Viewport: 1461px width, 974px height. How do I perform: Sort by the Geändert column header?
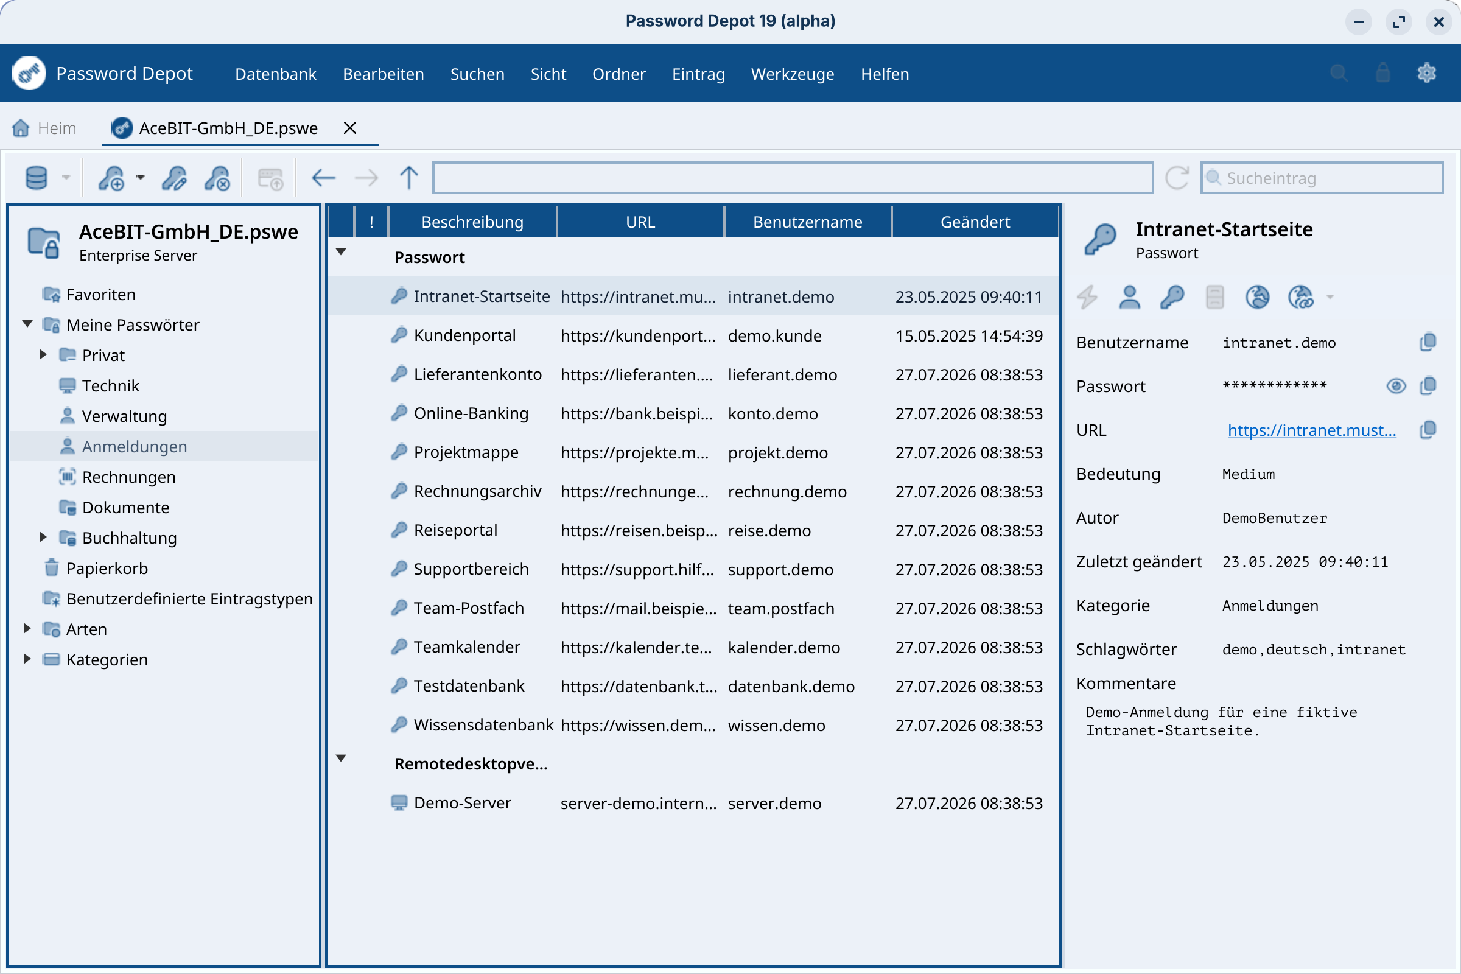(x=975, y=222)
